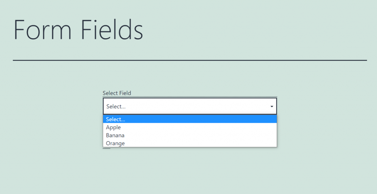
Task: Close the list via the small triangle arrow
Action: pos(272,106)
